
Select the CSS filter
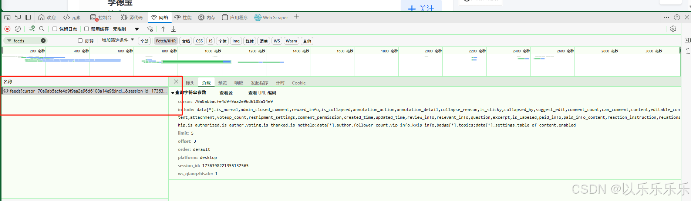[199, 41]
